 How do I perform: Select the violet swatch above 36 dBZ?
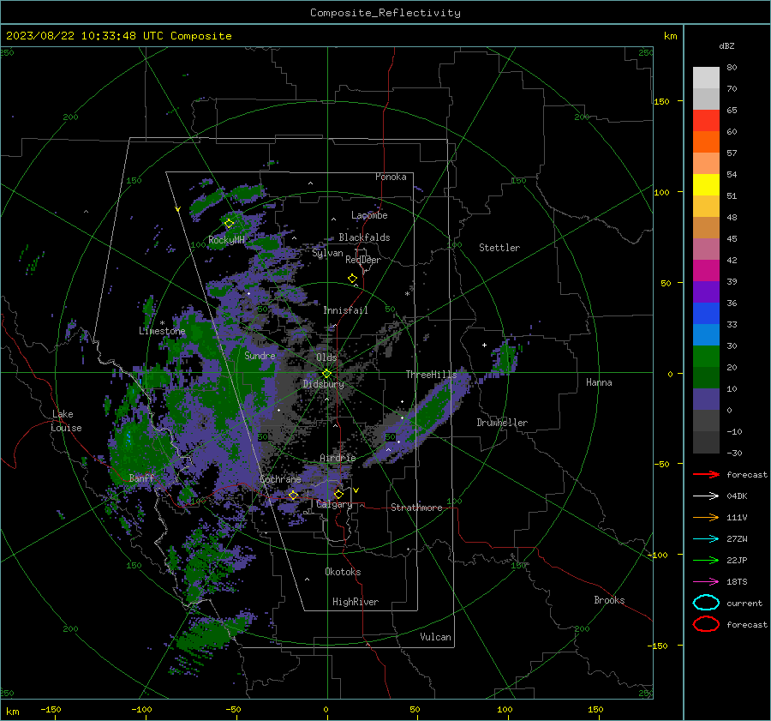[x=706, y=291]
